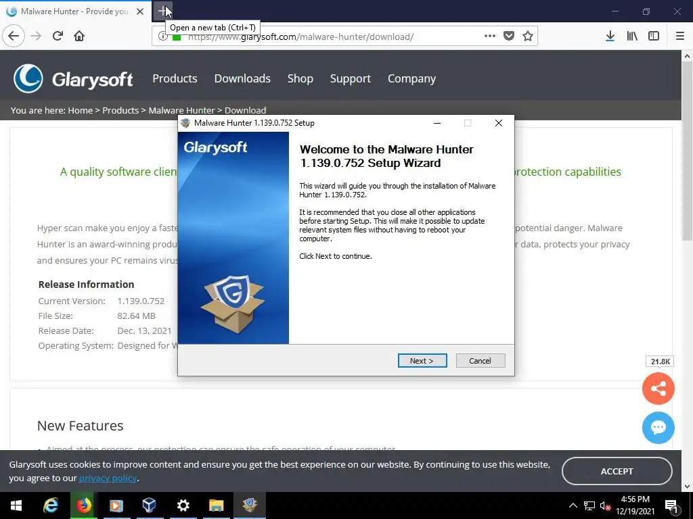Accept the cookie notice
693x519 pixels.
tap(617, 471)
